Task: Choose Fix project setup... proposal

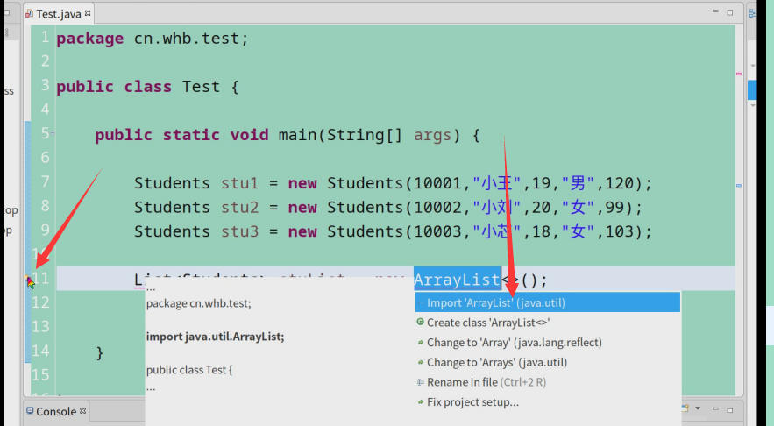Action: tap(548, 401)
